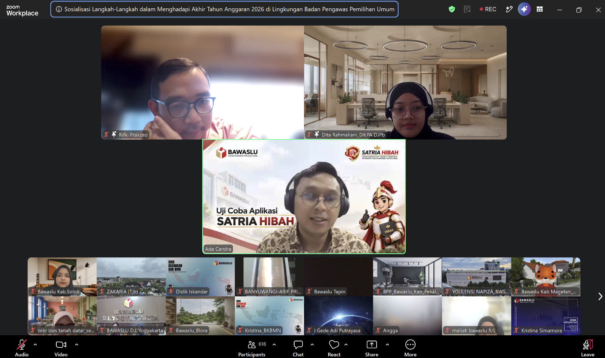605x358 pixels.
Task: Expand share options arrow
Action: click(387, 344)
